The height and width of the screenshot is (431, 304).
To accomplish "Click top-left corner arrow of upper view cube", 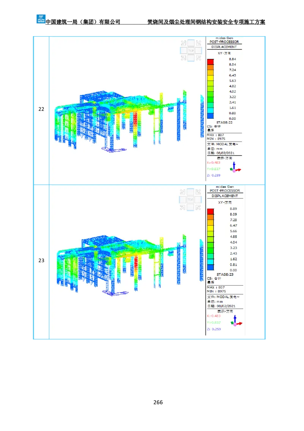I will [184, 43].
